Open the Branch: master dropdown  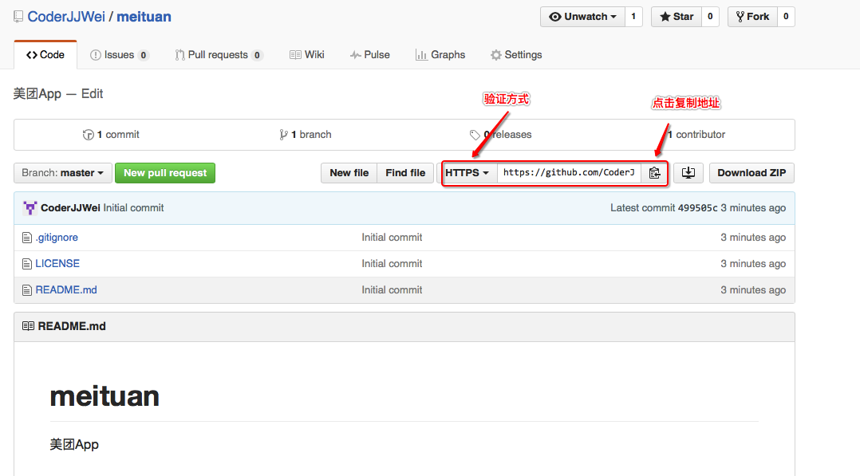click(63, 173)
